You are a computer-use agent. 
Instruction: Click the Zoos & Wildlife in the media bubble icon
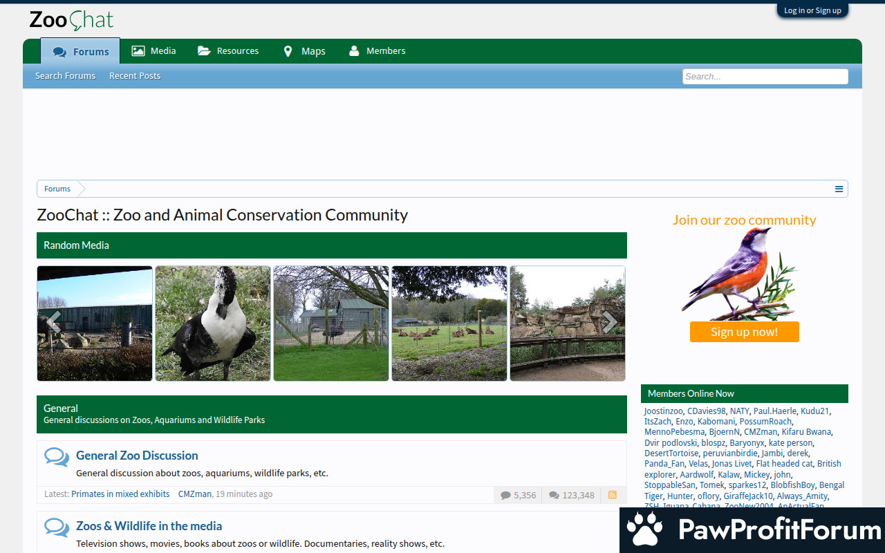point(57,527)
